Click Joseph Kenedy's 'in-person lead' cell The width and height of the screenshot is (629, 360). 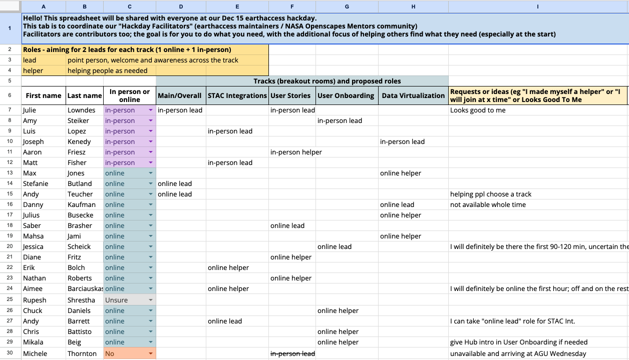coord(413,141)
